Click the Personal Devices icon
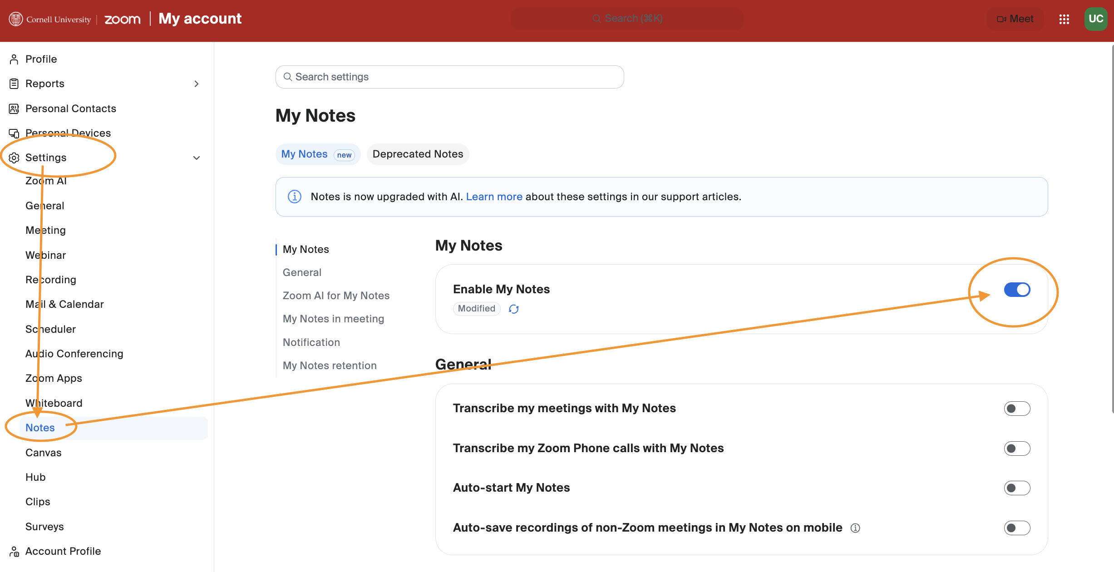Screen dimensions: 1114x572 (14, 133)
